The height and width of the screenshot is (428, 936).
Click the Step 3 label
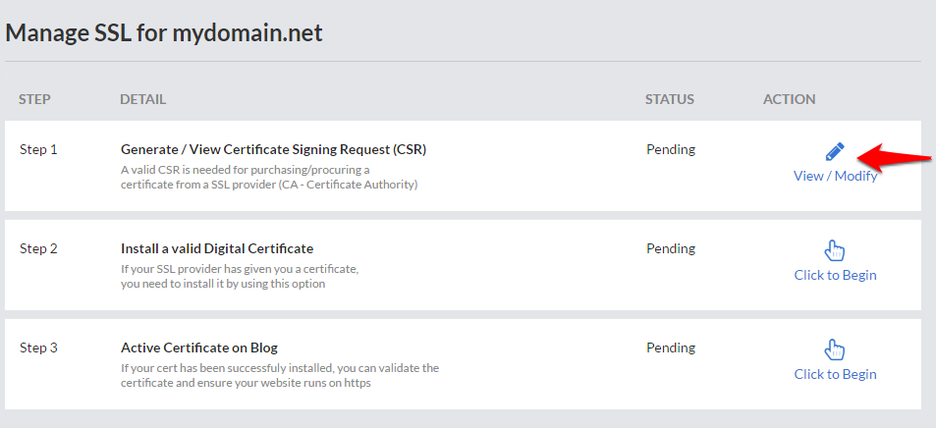click(38, 348)
